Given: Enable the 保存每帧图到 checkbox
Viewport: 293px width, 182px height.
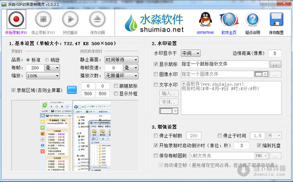Looking at the screenshot, I should pos(156,155).
